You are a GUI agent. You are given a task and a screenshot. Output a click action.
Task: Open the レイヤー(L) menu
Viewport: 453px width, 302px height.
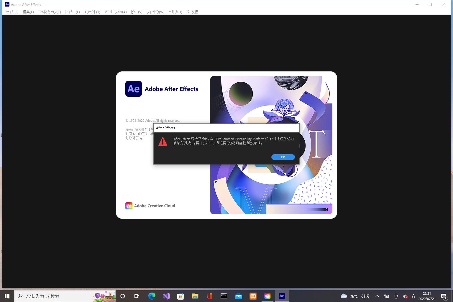point(73,12)
